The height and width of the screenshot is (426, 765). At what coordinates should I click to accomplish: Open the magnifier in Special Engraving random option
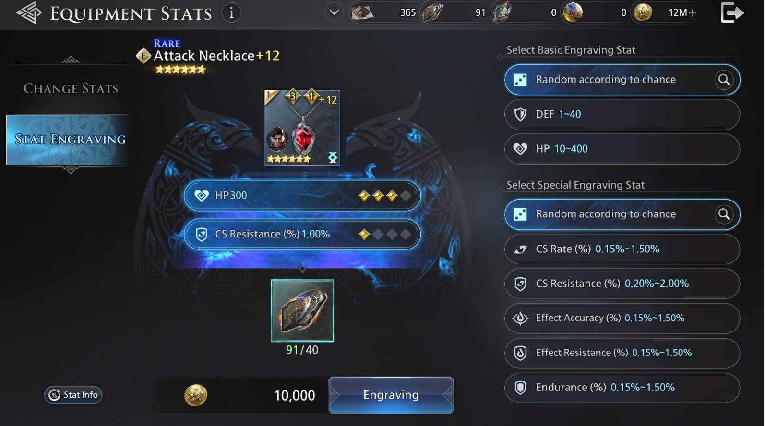(724, 214)
